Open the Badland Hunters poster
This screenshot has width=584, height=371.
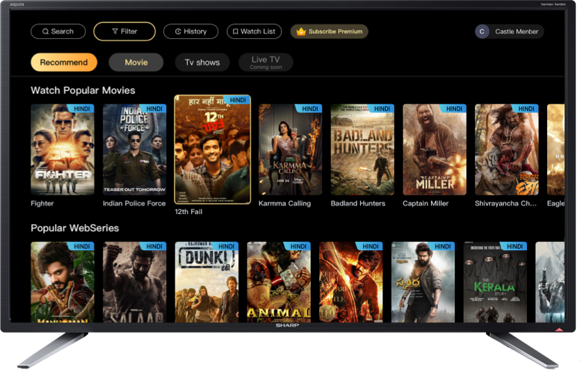pyautogui.click(x=362, y=149)
